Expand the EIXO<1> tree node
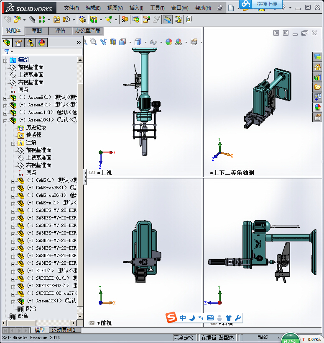Screen dimensions: 324x343 pyautogui.click(x=13, y=272)
